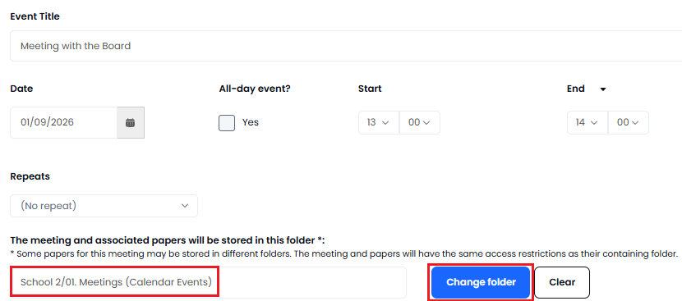Focus the Event Title text field
This screenshot has width=682, height=301.
click(346, 46)
